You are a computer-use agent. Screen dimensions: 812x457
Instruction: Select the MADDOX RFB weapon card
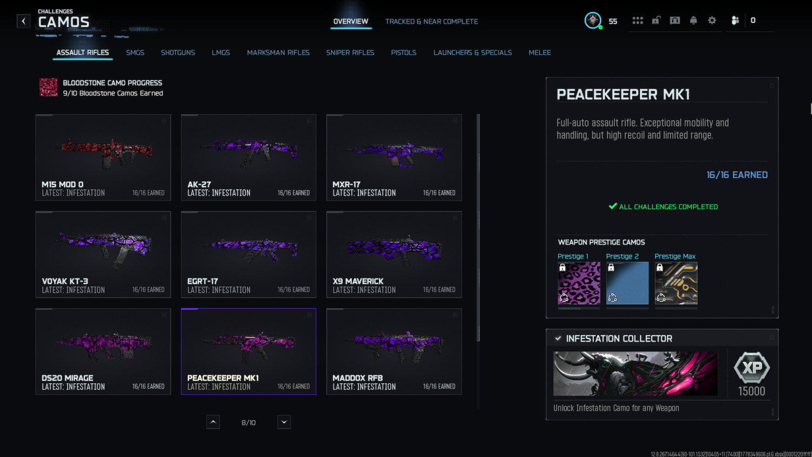[x=394, y=351]
